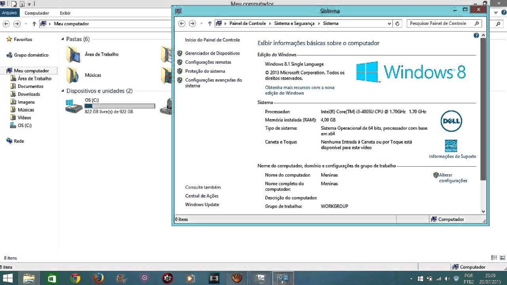Click the shield icon beside Configurações remotas
The image size is (507, 285).
[x=180, y=62]
